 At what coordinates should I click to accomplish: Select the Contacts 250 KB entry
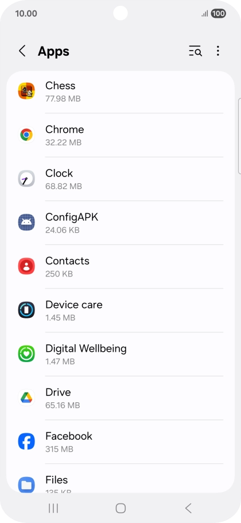point(120,267)
